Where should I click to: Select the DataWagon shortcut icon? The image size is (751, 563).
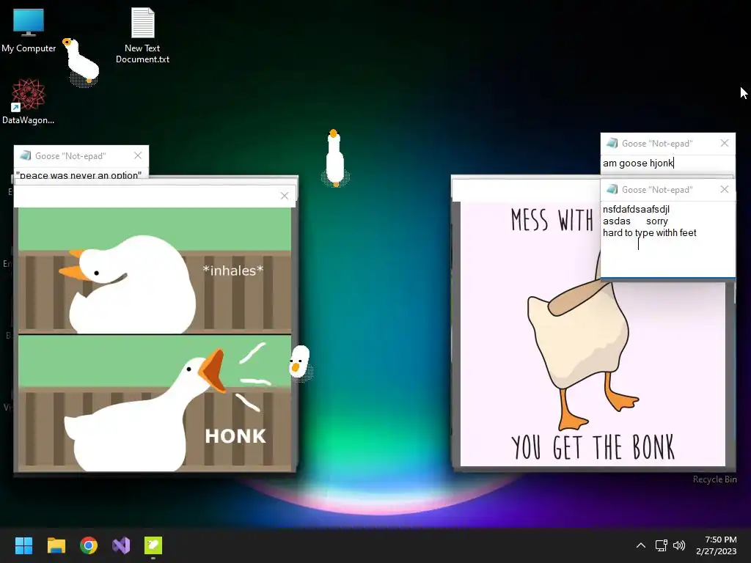pos(29,101)
